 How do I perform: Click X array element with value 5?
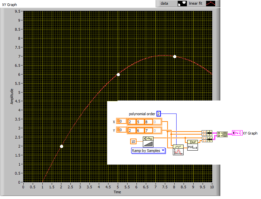pyautogui.click(x=140, y=122)
